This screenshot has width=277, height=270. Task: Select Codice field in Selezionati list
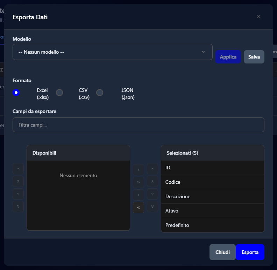tap(213, 182)
